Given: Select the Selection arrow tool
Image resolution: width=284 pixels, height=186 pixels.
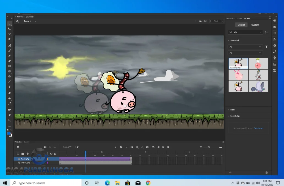Looking at the screenshot, I should pyautogui.click(x=10, y=24).
